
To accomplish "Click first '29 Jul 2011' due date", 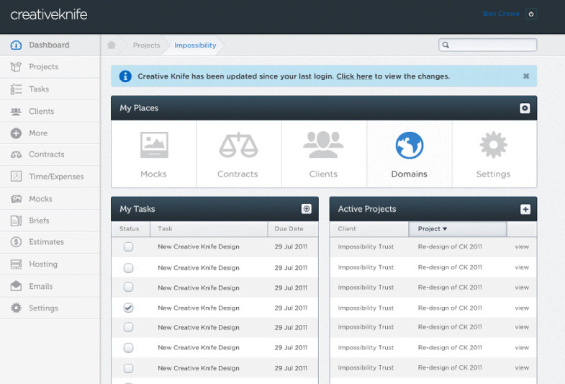I will point(291,246).
